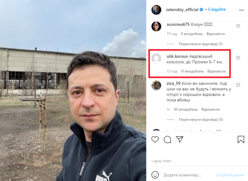Click the Слідуйте follow link
The image size is (248, 181).
pos(217,10)
